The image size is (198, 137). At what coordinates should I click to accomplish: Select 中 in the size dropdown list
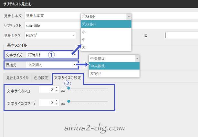click(x=106, y=40)
